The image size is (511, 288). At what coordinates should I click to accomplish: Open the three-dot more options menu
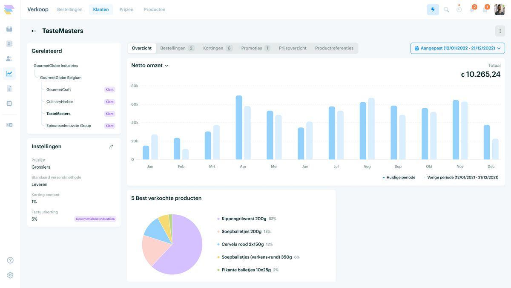[x=500, y=31]
